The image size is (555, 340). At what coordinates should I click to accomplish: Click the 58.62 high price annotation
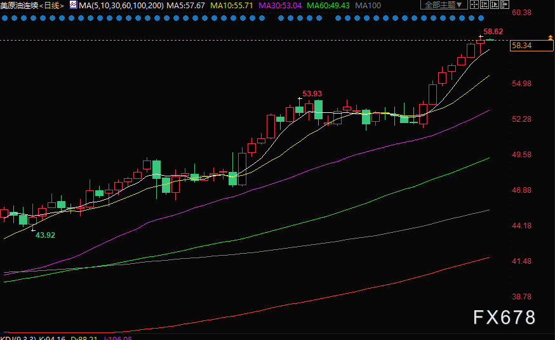pyautogui.click(x=493, y=32)
